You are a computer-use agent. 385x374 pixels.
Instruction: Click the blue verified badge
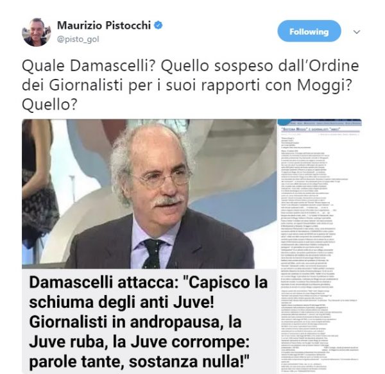158,25
